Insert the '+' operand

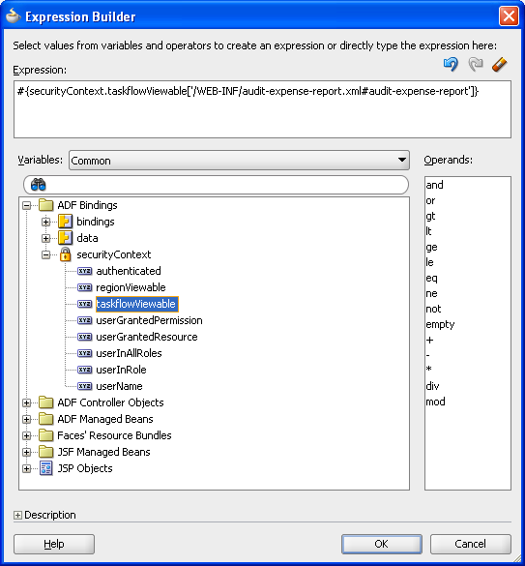(x=429, y=340)
